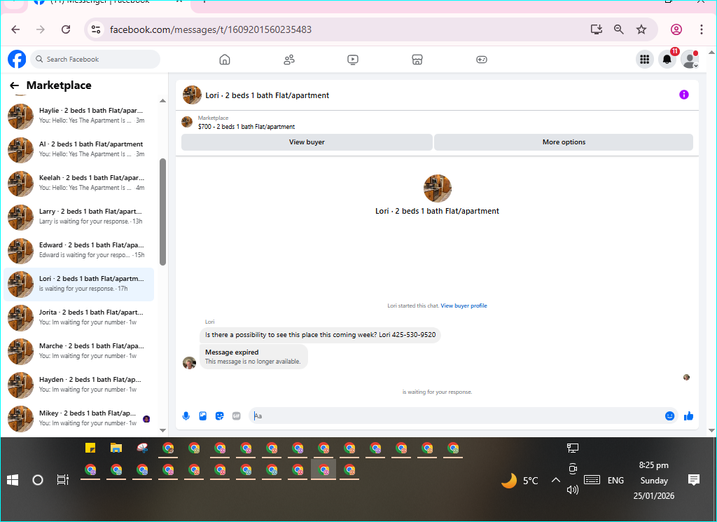Open the Facebook menu grid icon
The height and width of the screenshot is (522, 717).
point(644,60)
